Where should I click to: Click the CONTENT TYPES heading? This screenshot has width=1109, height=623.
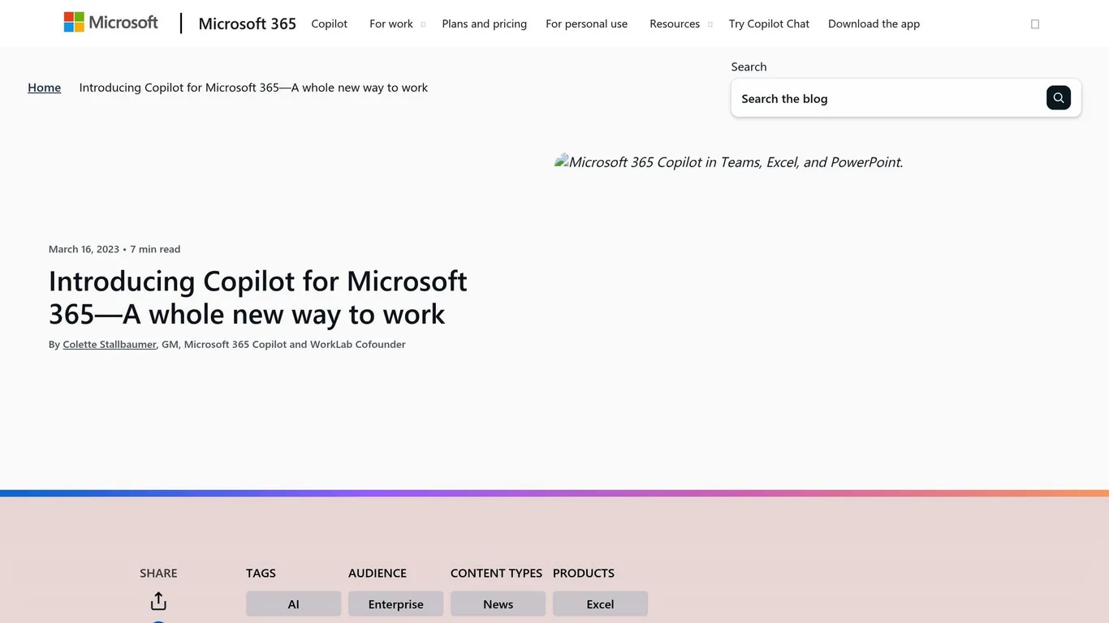pos(496,573)
